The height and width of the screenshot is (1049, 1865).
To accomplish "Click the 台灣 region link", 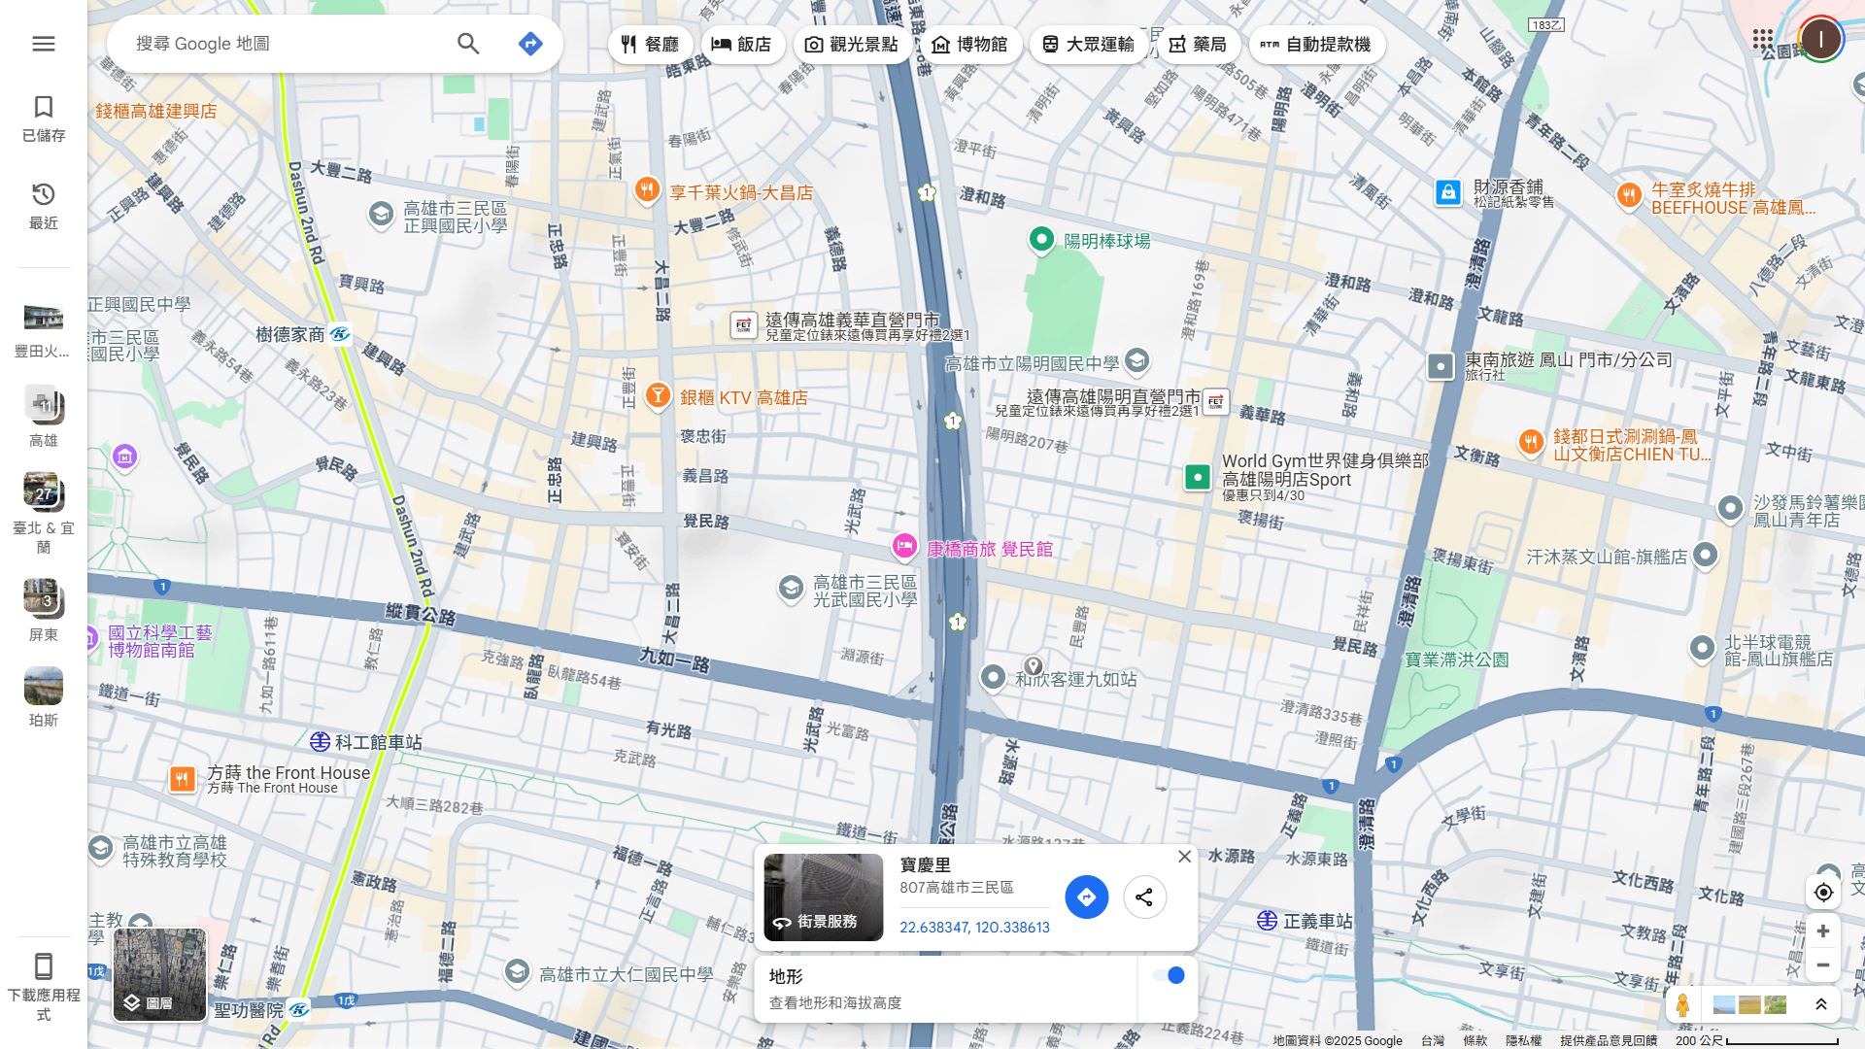I will pos(1432,1040).
